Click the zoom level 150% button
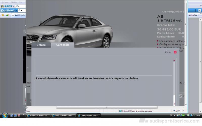The image size is (202, 126). coord(177,111)
